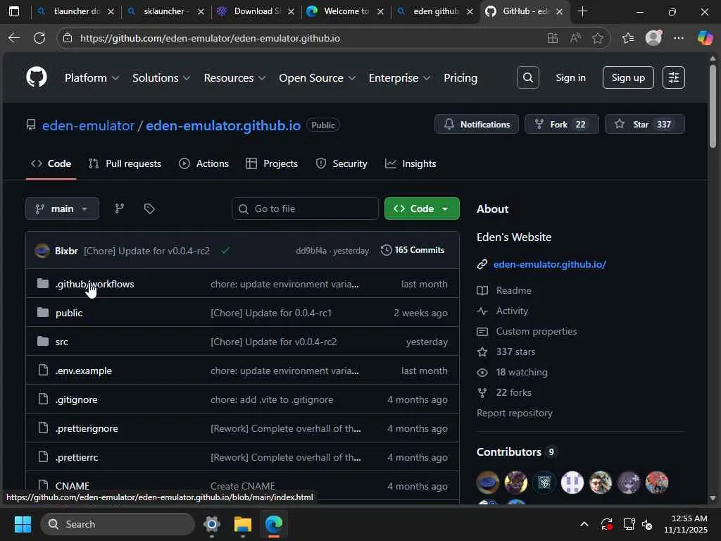
Task: Click the split screen icon in address bar
Action: click(553, 38)
